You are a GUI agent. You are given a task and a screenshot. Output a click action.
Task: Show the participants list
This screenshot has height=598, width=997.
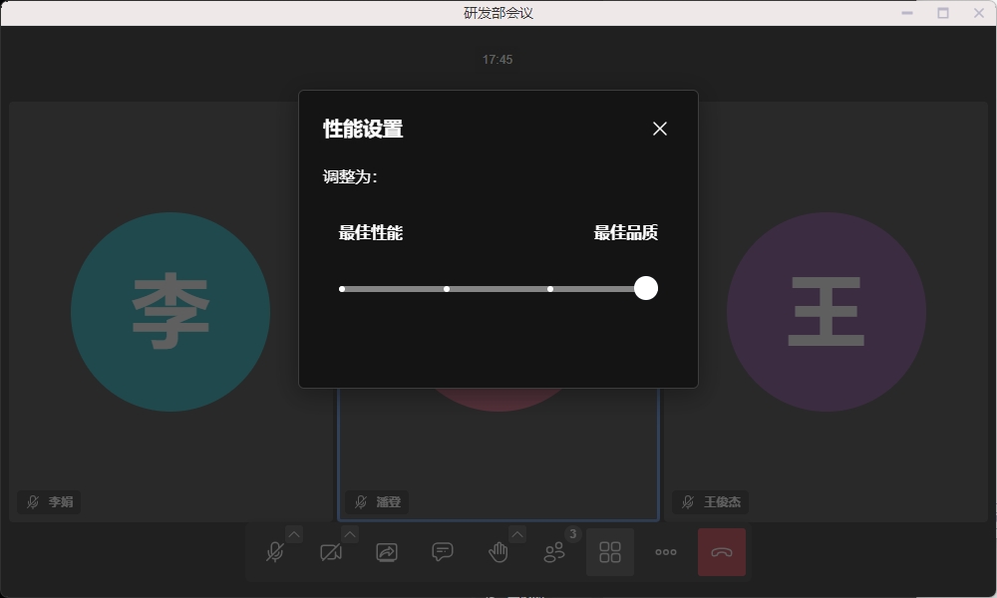click(554, 552)
